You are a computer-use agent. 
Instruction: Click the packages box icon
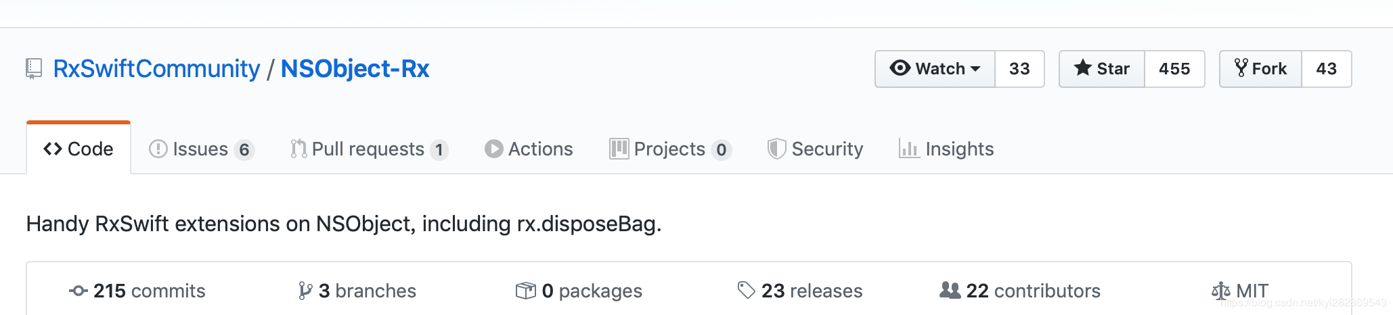(x=526, y=291)
